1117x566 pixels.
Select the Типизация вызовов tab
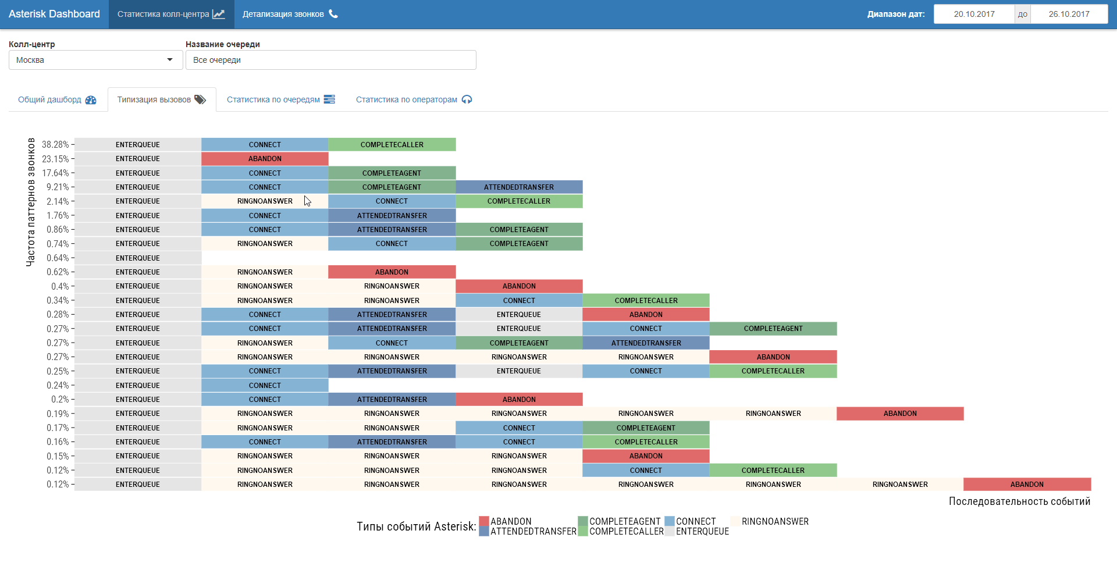pyautogui.click(x=162, y=99)
